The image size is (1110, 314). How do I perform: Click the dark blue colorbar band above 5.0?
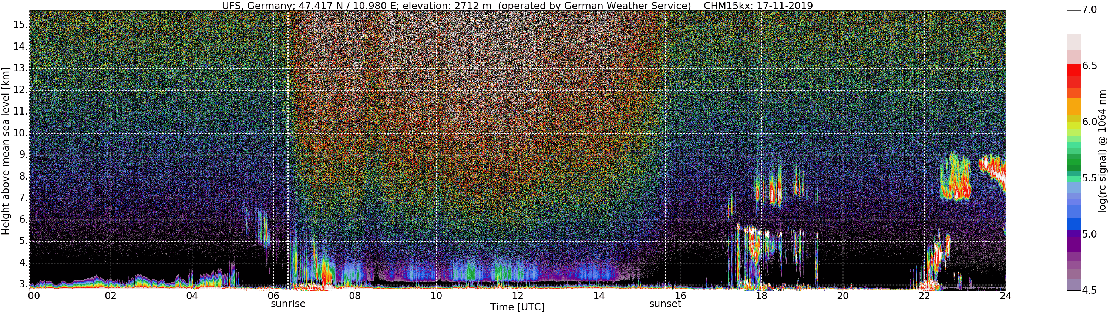[x=1073, y=223]
